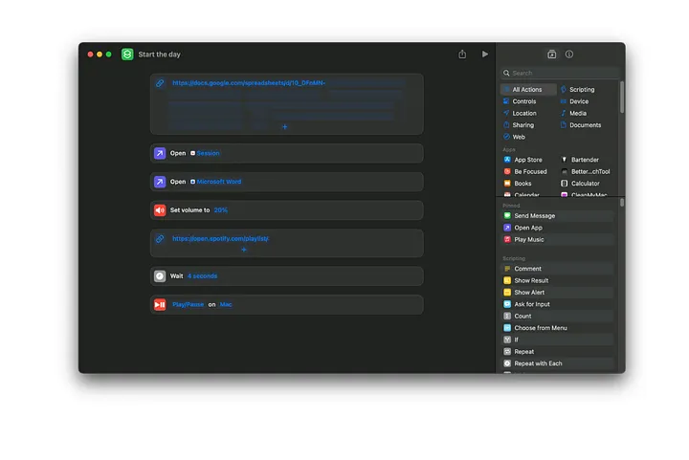The height and width of the screenshot is (460, 689).
Task: Click the red Set volume speaker icon
Action: point(160,210)
